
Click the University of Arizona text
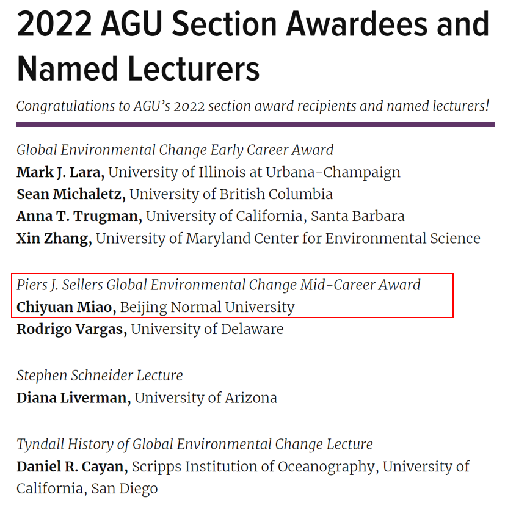(x=206, y=398)
